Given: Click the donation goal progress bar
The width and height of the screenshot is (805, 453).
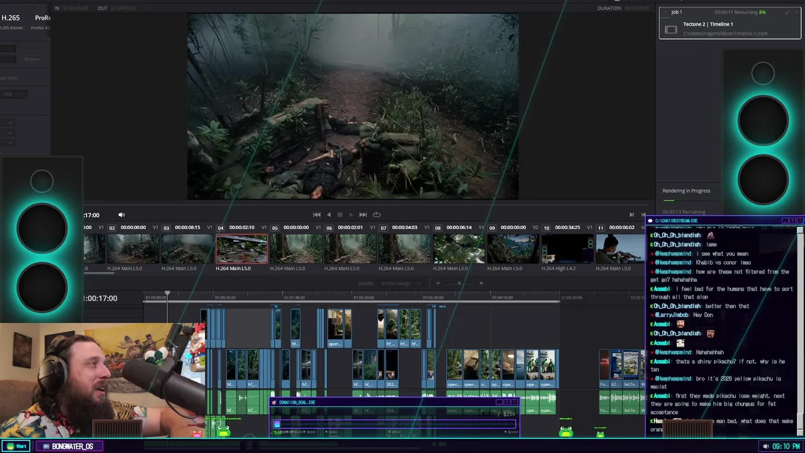Looking at the screenshot, I should tap(395, 424).
